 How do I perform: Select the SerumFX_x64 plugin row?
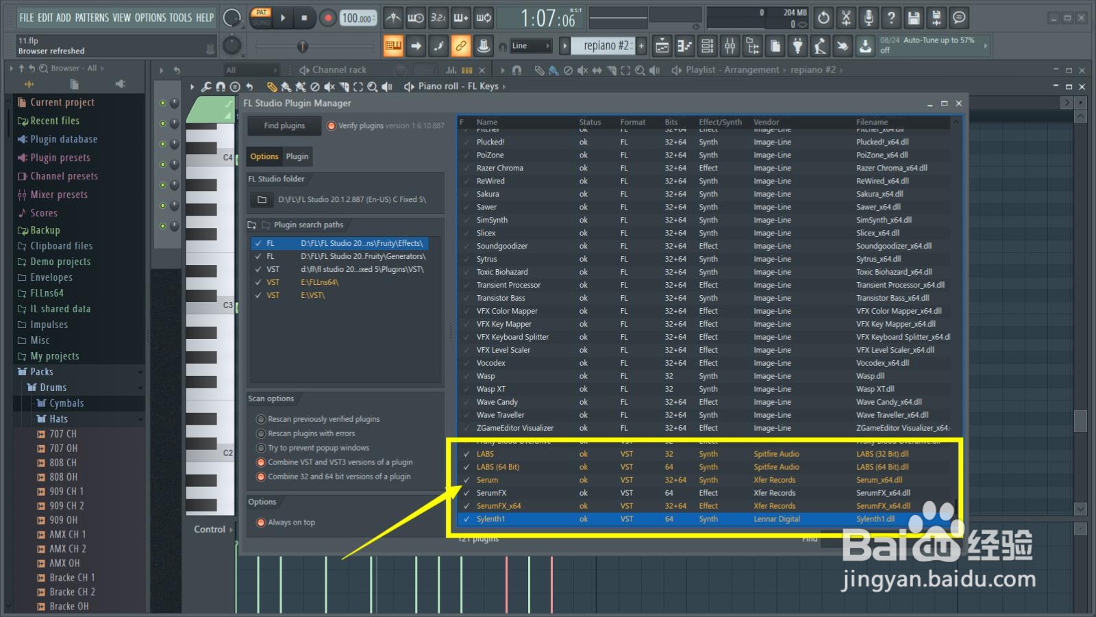[x=706, y=506]
